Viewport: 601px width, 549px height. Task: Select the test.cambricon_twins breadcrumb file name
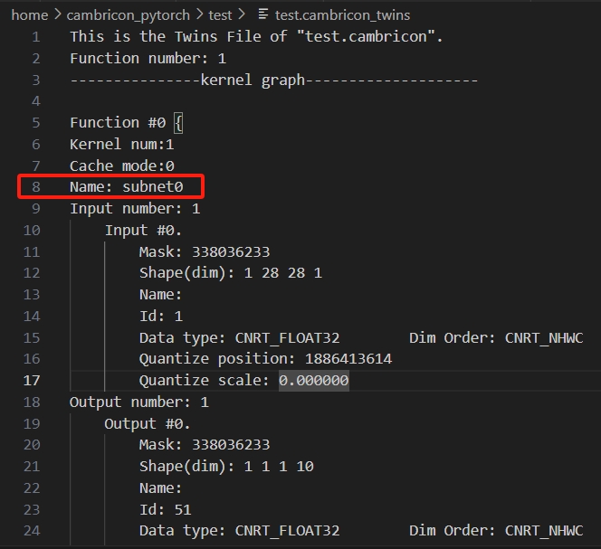coord(342,14)
